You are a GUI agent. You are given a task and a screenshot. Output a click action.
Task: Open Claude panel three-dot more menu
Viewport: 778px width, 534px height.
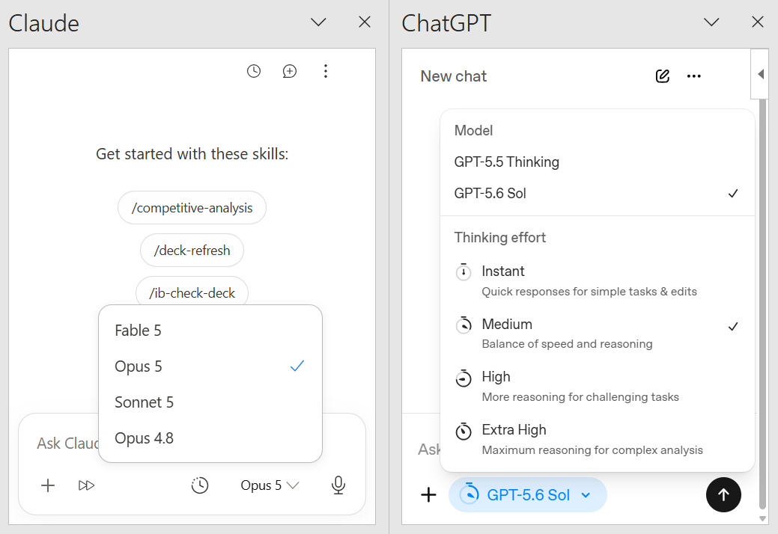click(326, 71)
